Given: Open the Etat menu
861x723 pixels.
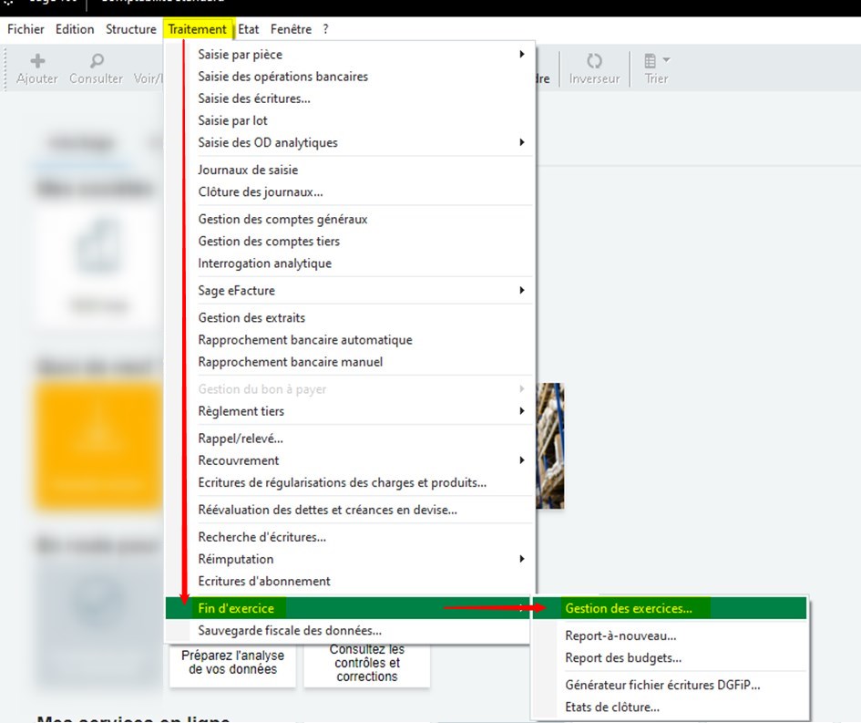Looking at the screenshot, I should pos(249,29).
